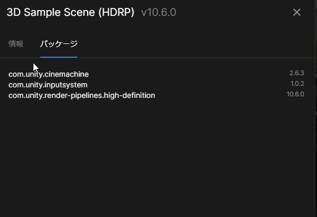Click the inputsystem version number 1.0.2
This screenshot has width=317, height=217.
pos(297,84)
